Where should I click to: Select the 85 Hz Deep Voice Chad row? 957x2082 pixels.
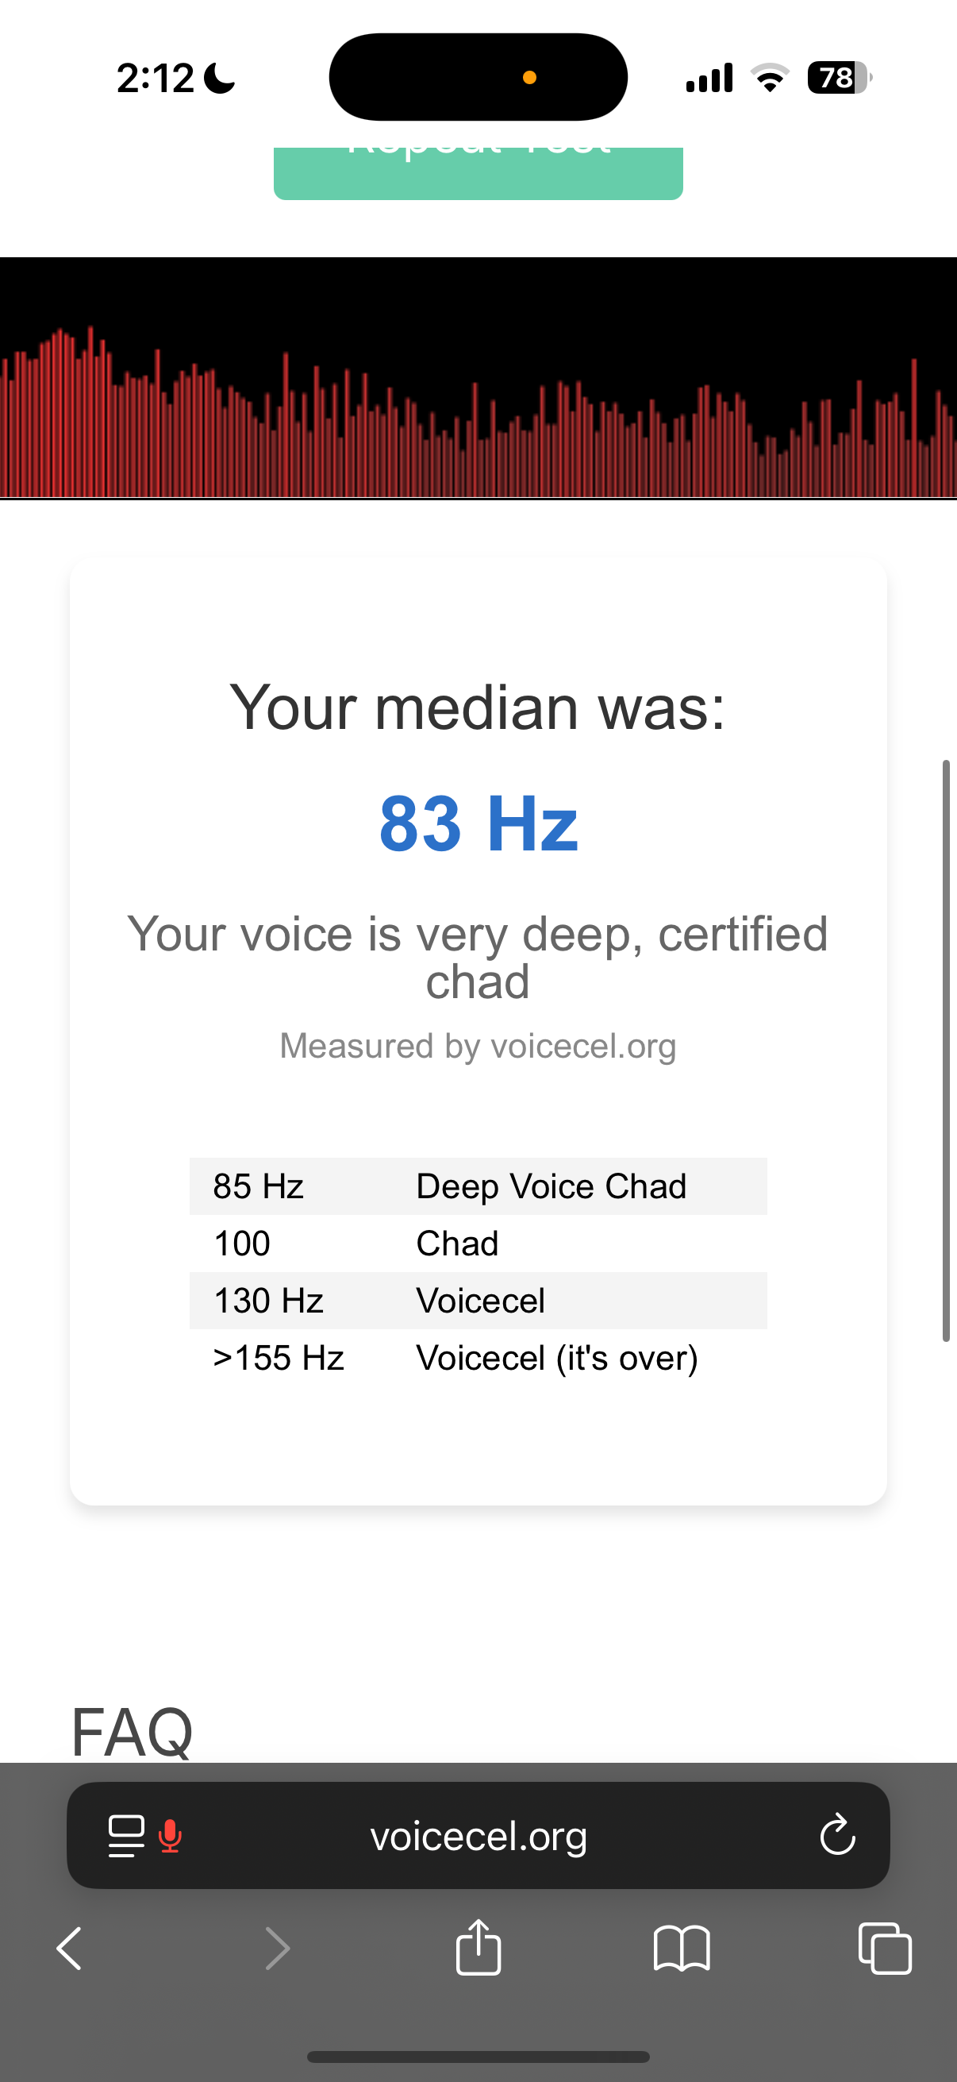coord(478,1186)
